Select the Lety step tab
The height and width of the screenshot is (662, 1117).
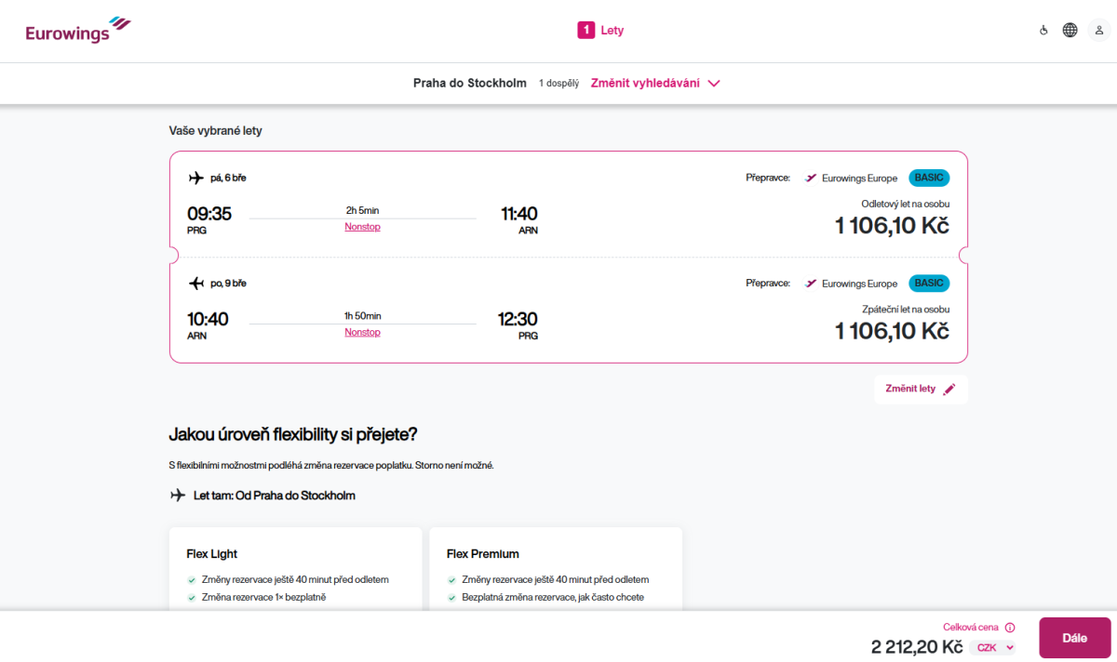tap(612, 31)
